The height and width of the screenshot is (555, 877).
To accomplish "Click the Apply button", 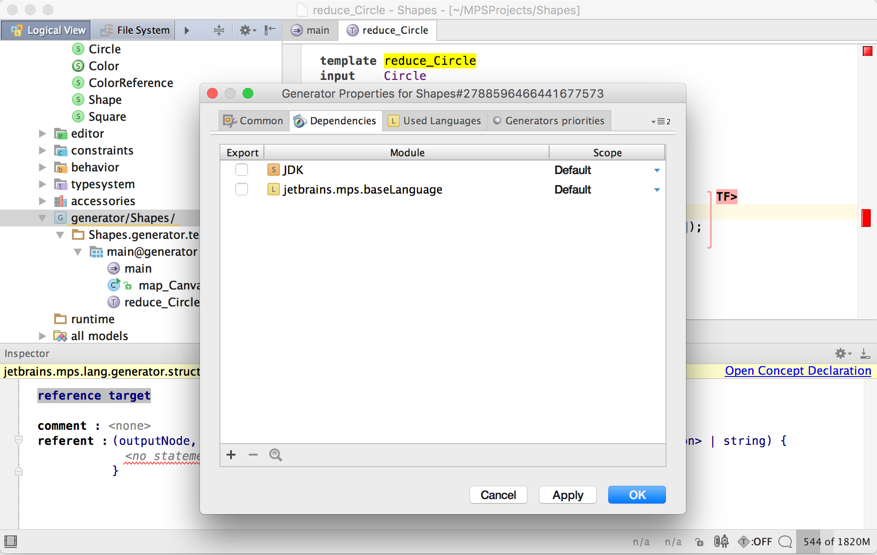I will 567,495.
